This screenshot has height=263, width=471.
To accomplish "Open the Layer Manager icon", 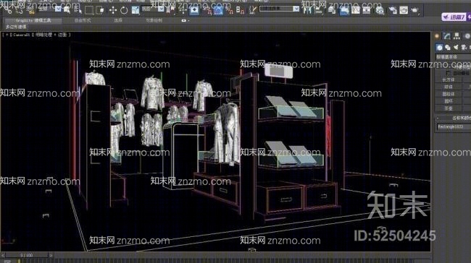I will pyautogui.click(x=332, y=11).
